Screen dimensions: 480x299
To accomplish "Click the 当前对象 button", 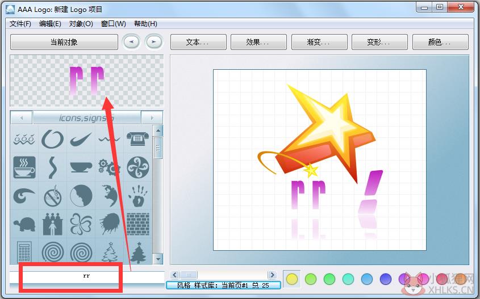I will coord(64,42).
